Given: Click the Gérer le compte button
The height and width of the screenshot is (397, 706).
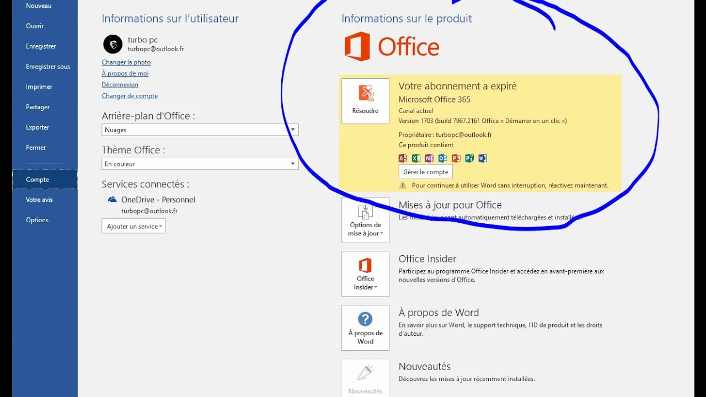Looking at the screenshot, I should 425,171.
